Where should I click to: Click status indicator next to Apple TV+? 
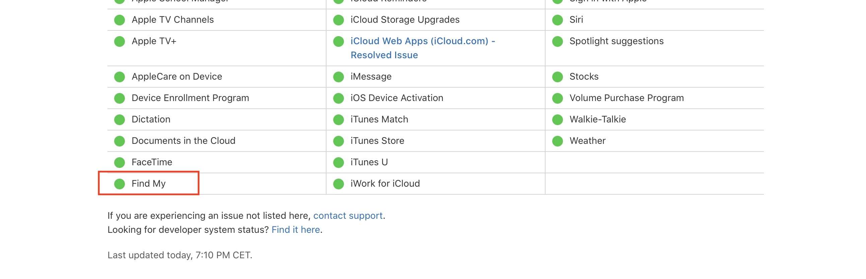point(119,41)
